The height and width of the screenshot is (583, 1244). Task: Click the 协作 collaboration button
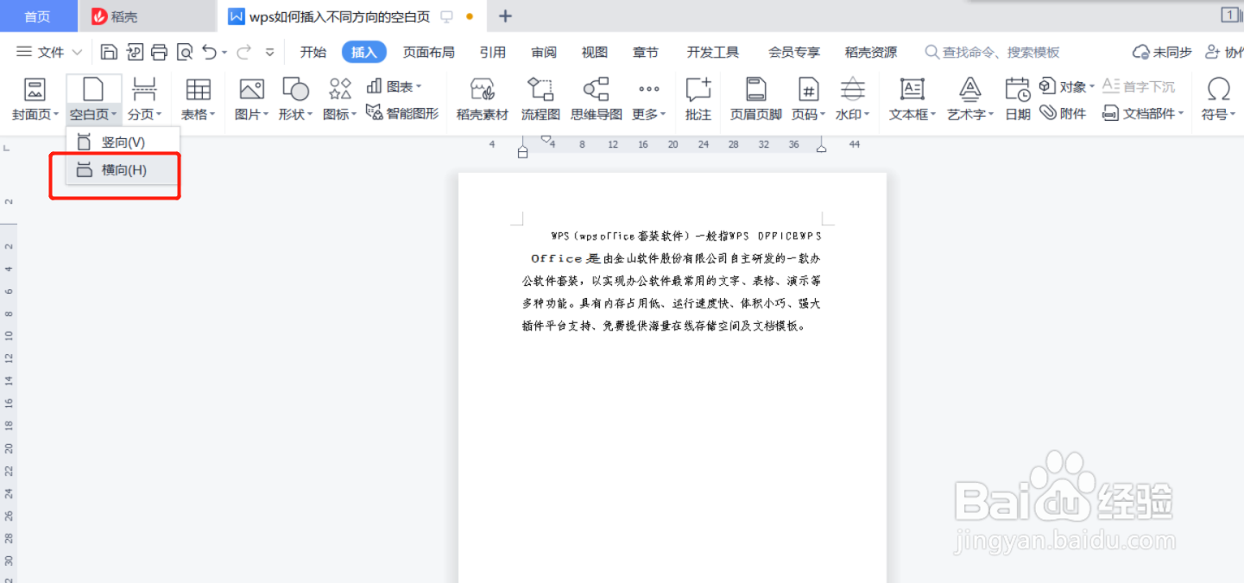[x=1224, y=53]
